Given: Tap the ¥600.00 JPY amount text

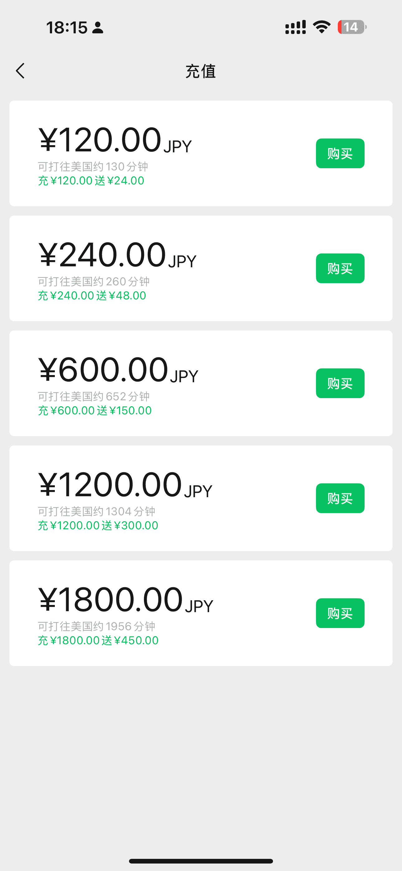Looking at the screenshot, I should pyautogui.click(x=118, y=370).
